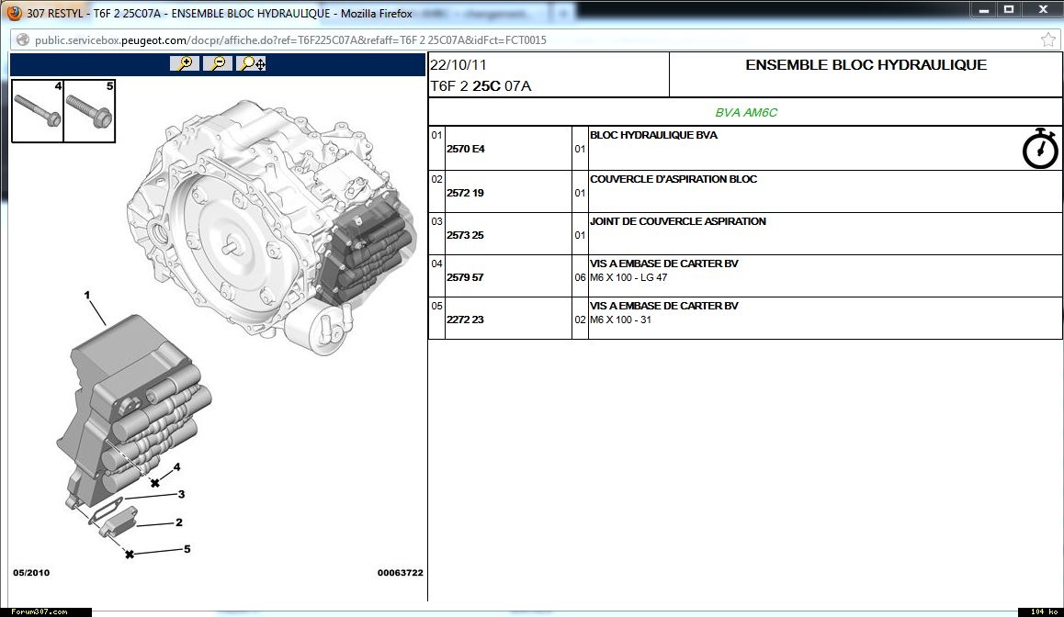The image size is (1064, 617).
Task: Click the Firefox logo in title bar
Action: pyautogui.click(x=14, y=12)
